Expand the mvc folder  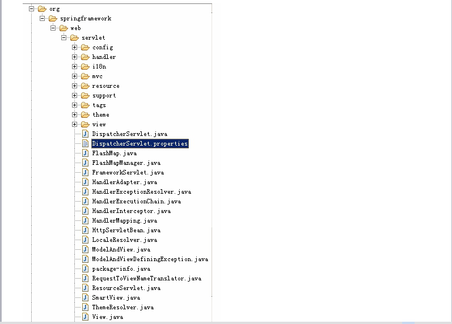click(x=75, y=76)
